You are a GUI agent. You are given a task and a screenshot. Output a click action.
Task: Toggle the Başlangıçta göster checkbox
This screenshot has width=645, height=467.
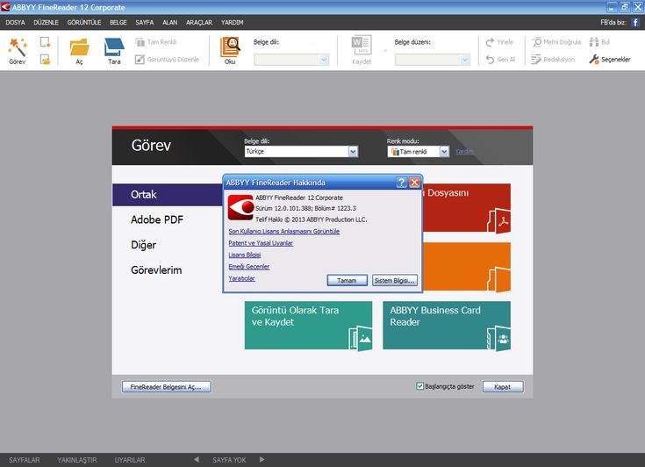(419, 386)
